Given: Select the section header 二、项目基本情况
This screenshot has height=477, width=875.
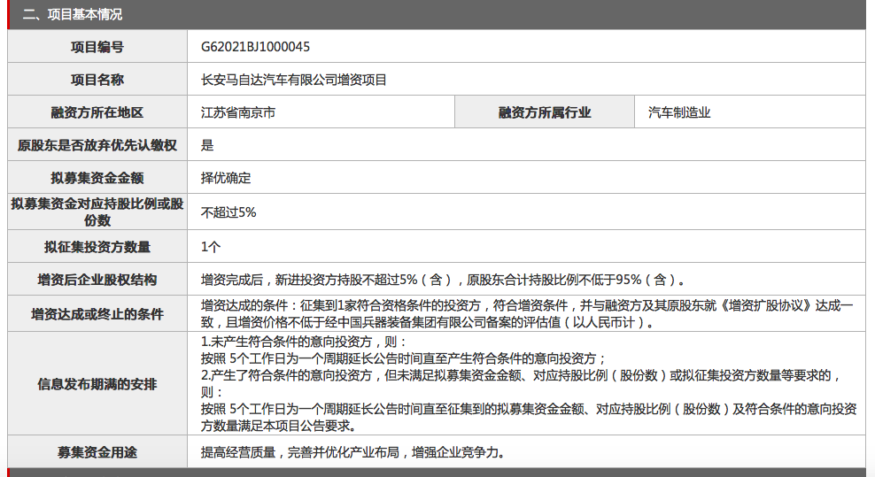Looking at the screenshot, I should point(73,14).
